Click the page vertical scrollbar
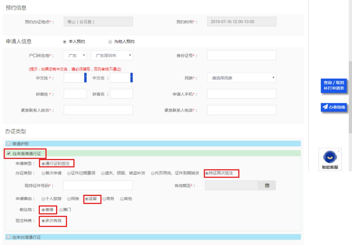Screen dimensions: 352x245 pyautogui.click(x=350, y=98)
